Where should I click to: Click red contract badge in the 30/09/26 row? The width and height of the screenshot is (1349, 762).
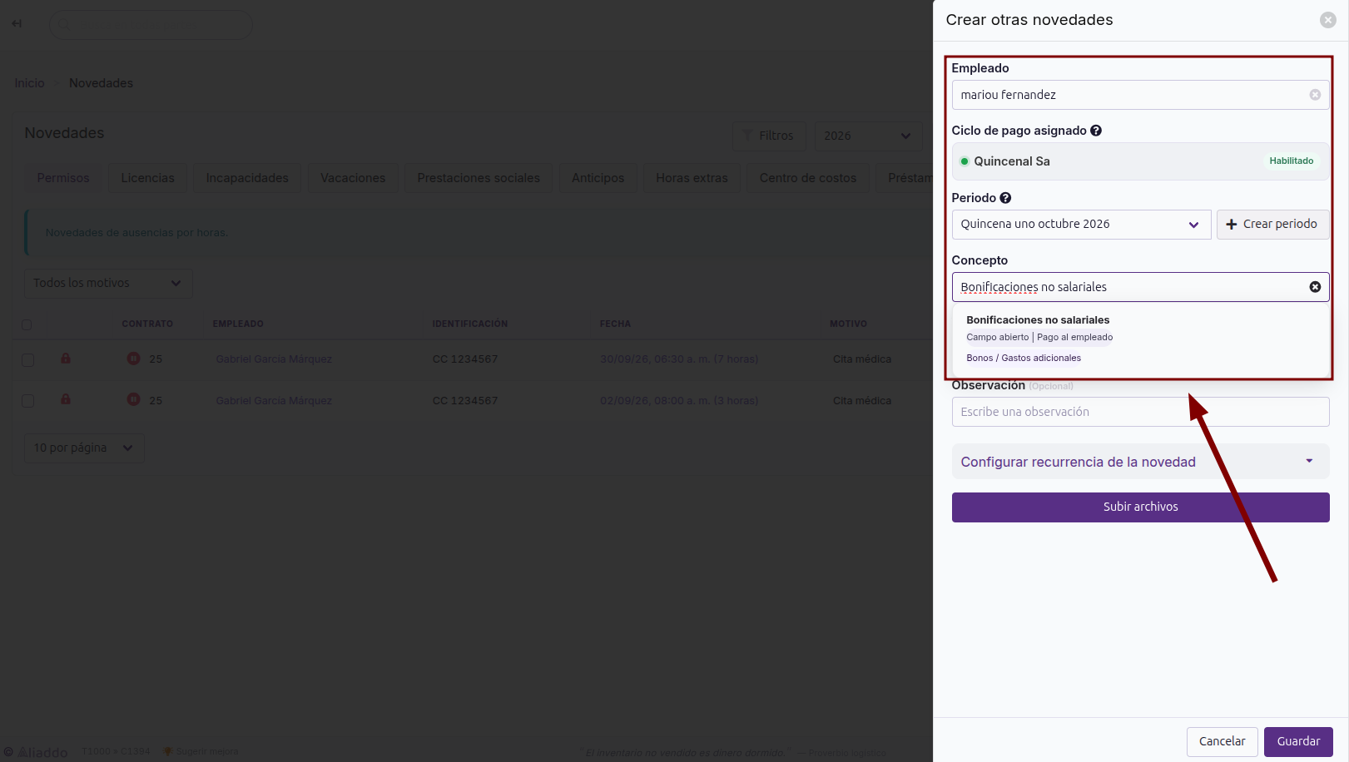coord(133,359)
